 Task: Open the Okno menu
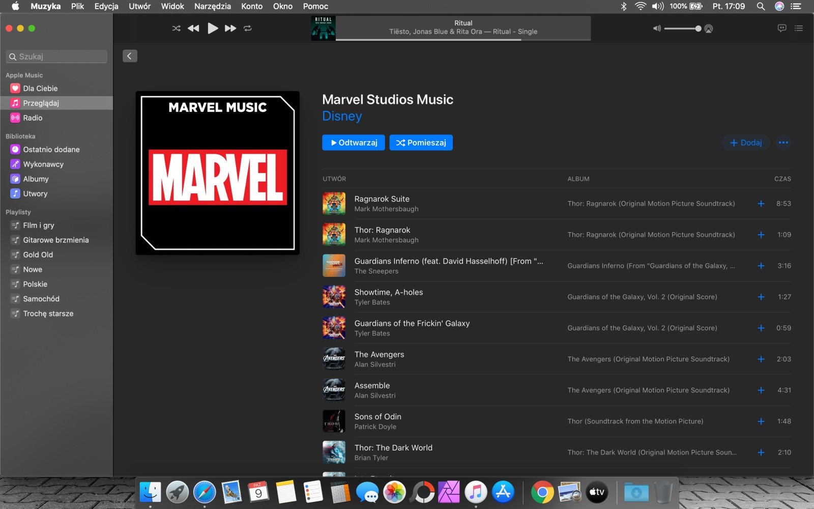click(x=283, y=6)
